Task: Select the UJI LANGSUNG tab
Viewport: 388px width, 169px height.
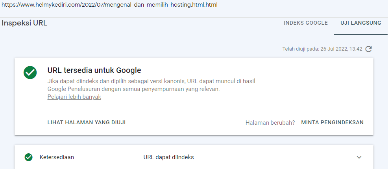Action: 361,23
